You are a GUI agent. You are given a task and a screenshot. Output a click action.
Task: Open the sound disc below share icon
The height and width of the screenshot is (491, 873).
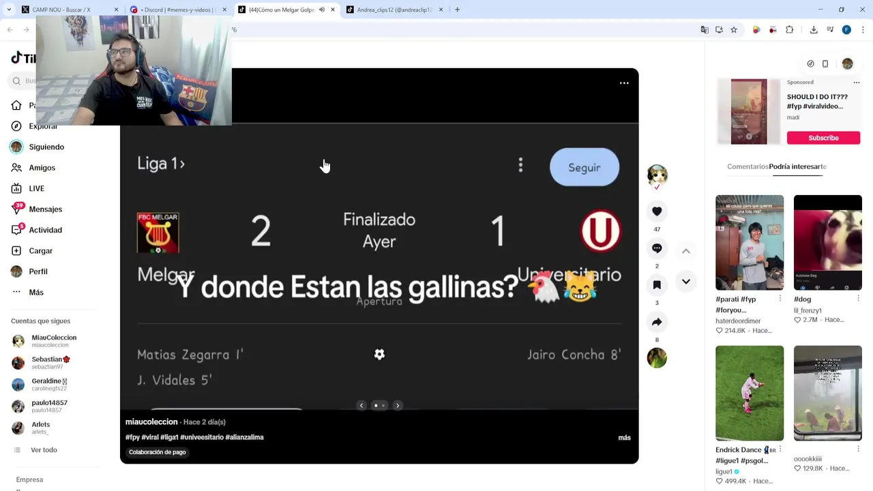657,358
